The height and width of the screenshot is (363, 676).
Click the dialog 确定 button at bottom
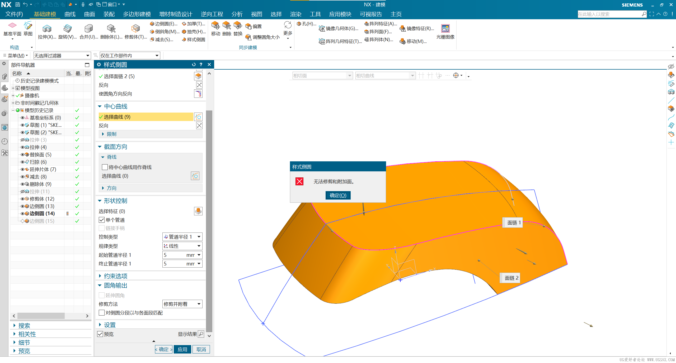164,349
